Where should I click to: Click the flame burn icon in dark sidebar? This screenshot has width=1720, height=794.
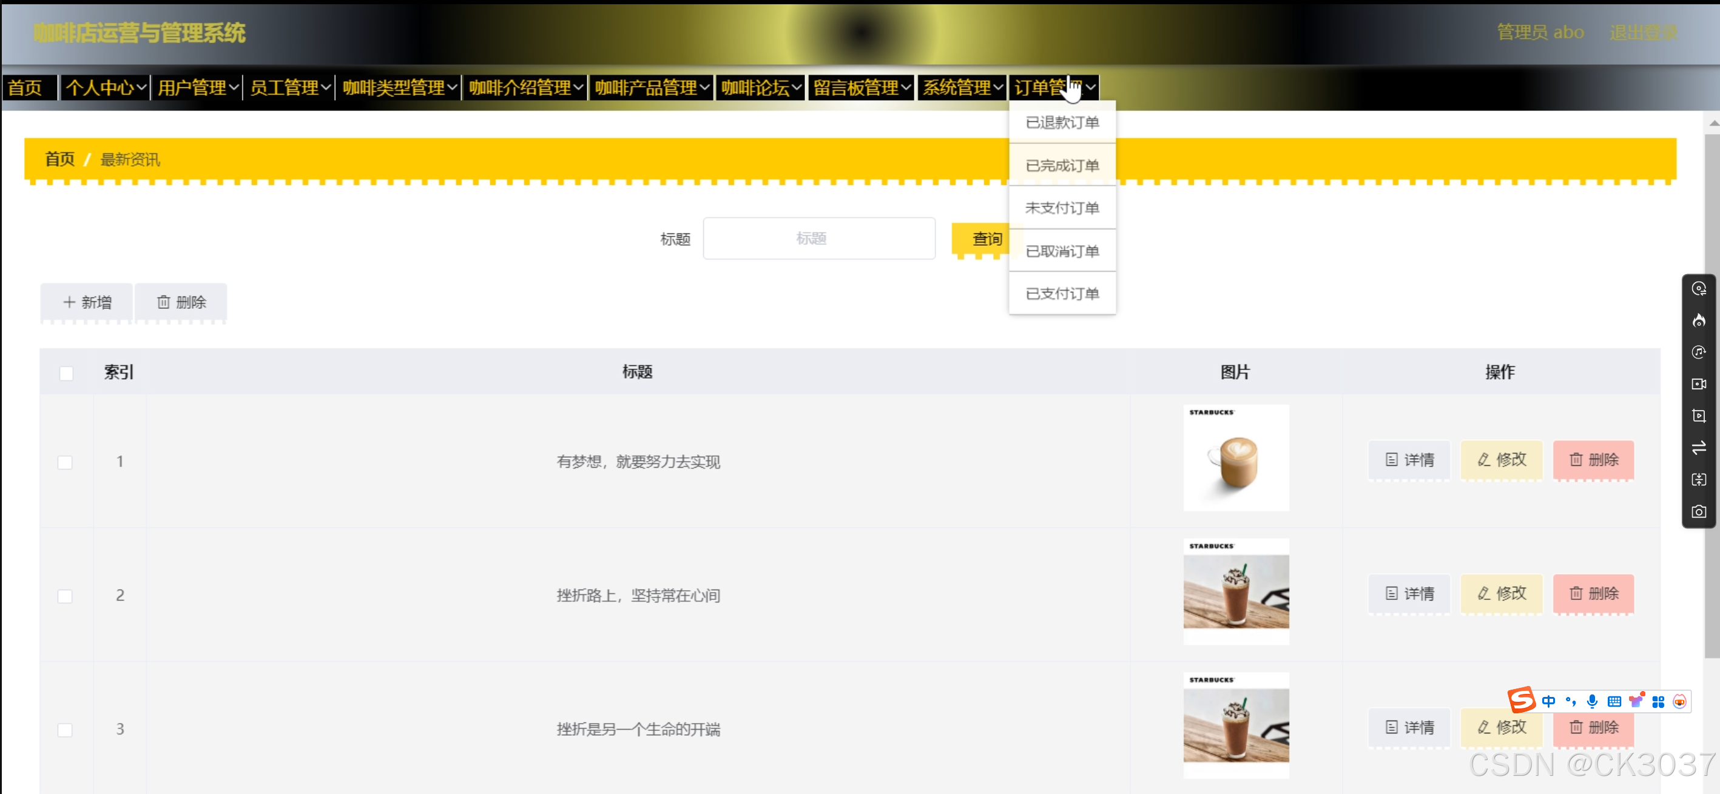tap(1699, 320)
